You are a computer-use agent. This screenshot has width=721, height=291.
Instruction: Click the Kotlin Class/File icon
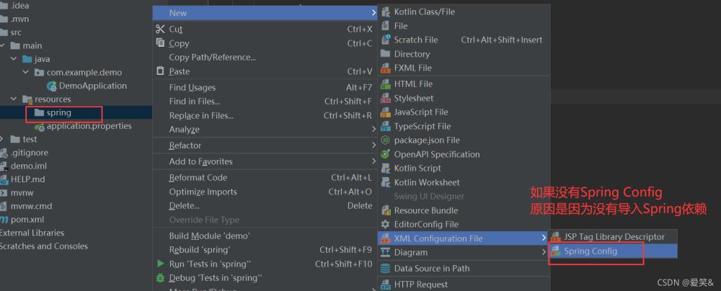tap(385, 12)
